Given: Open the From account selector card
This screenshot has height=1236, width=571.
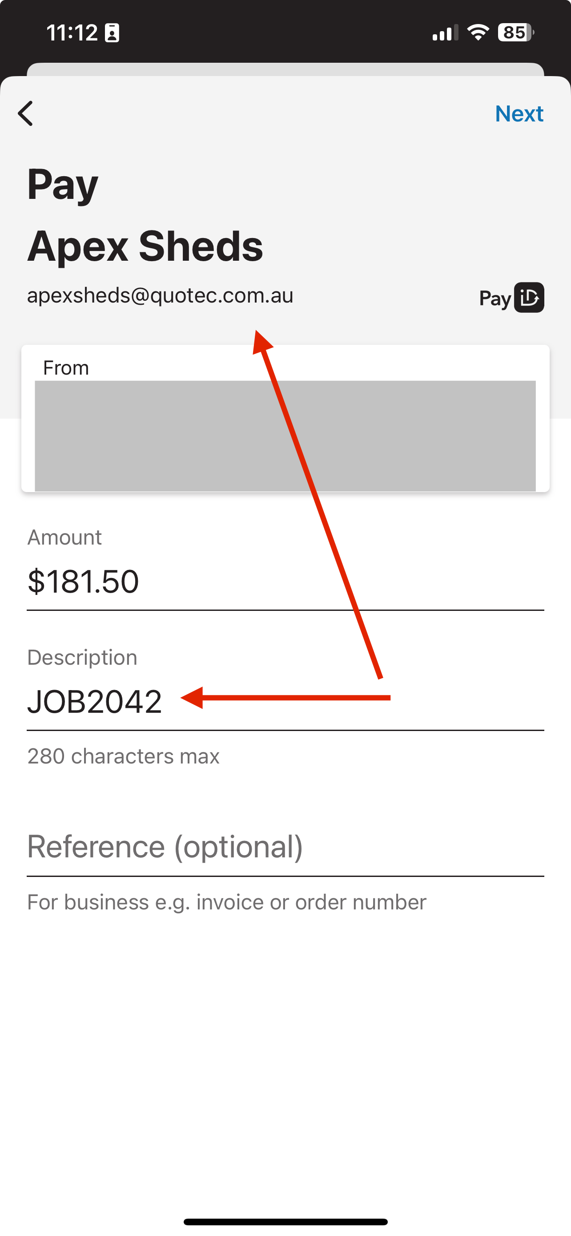Looking at the screenshot, I should tap(285, 418).
